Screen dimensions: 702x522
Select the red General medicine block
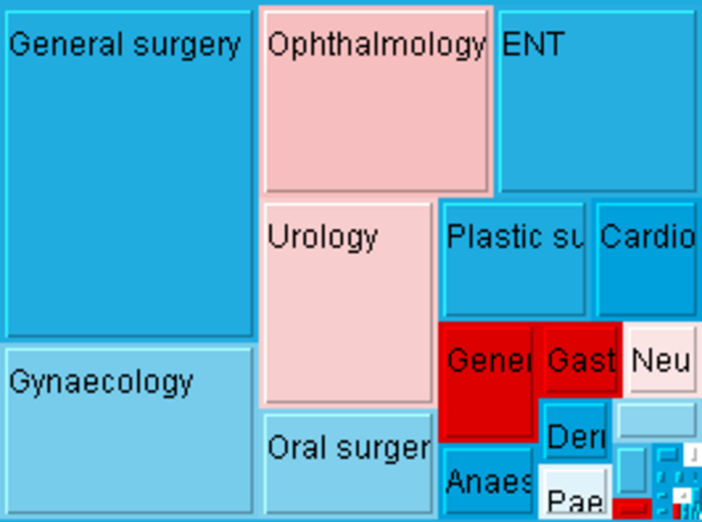point(488,382)
